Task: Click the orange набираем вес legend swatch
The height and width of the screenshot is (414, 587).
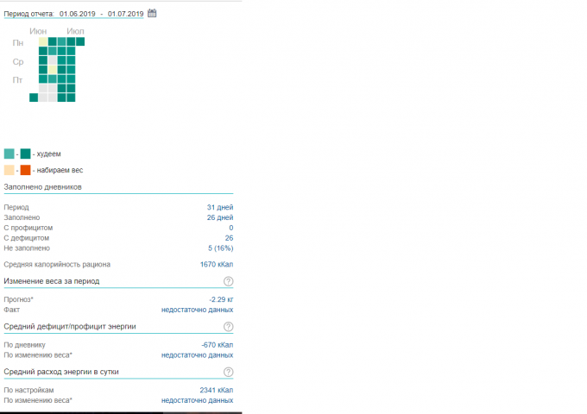Action: [26, 170]
